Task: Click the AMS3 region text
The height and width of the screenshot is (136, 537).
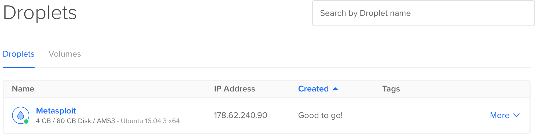Action: point(106,121)
